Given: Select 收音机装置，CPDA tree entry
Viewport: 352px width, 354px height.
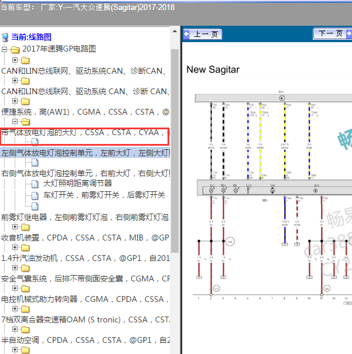Looking at the screenshot, I should (85, 238).
